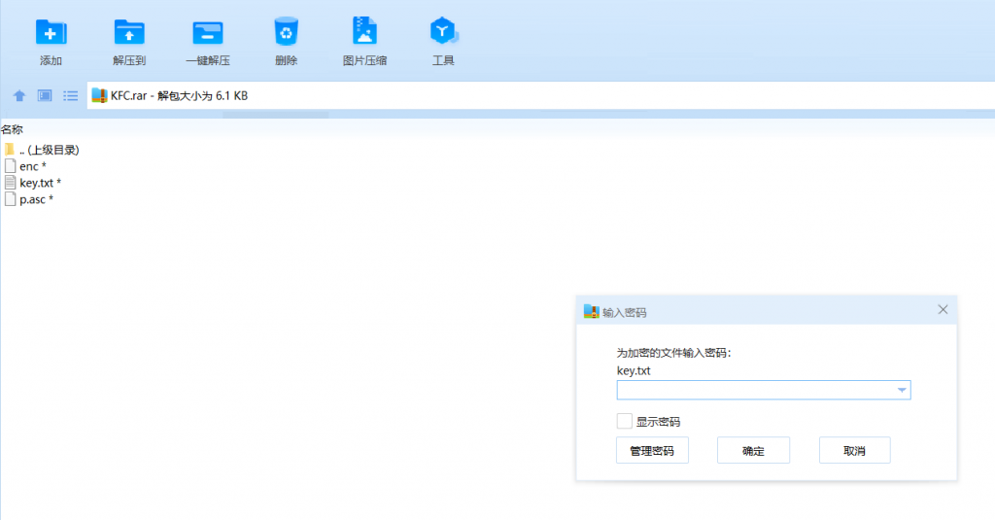Select 一键解压 one-click extract icon
Screen dimensions: 995x520
[208, 32]
